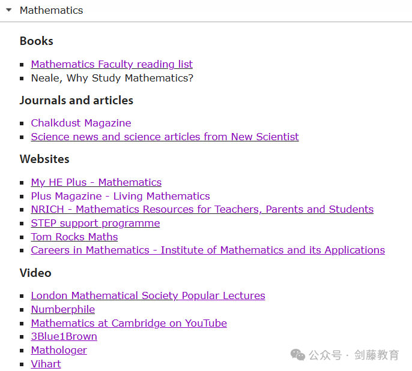Open Careers in Mathematics IMA link
412x371 pixels.
tap(208, 250)
